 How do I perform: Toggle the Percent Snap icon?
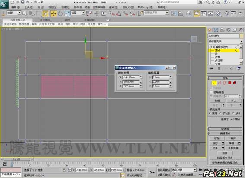pos(125,13)
